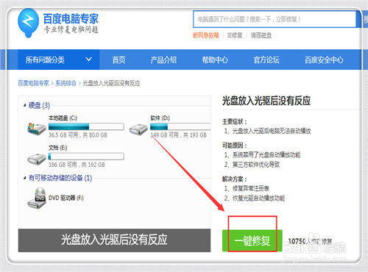368x272 pixels.
Task: Click the 186 GB 可用 text
Action: [x=63, y=165]
